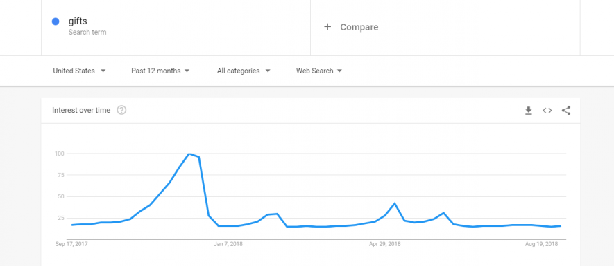Click the Apr 29, 2018 axis label

385,244
